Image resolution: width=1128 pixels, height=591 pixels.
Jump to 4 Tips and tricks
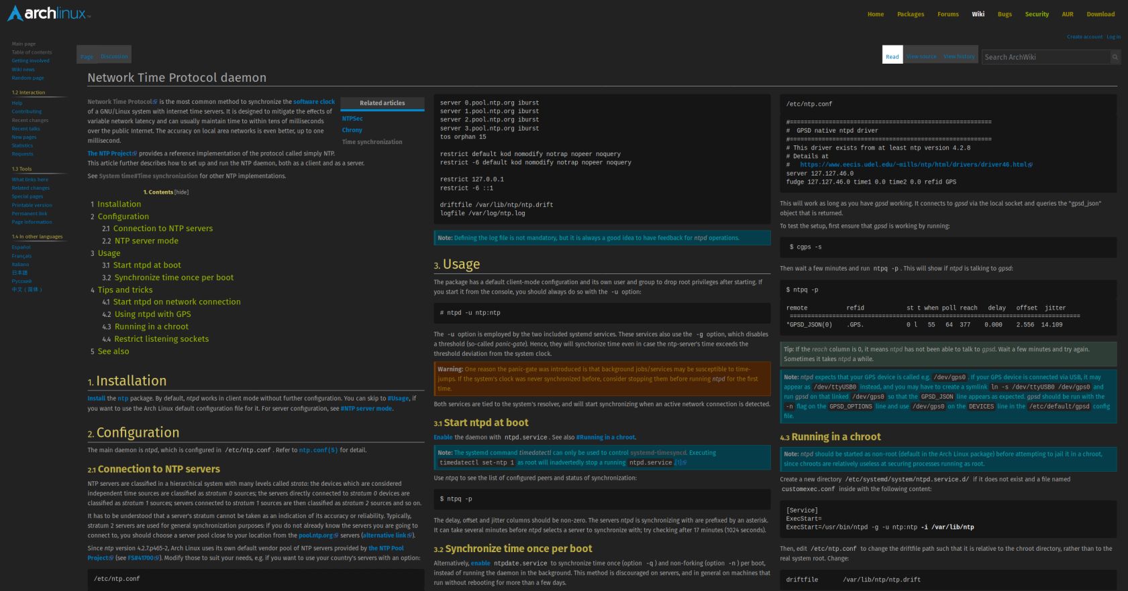coord(121,290)
